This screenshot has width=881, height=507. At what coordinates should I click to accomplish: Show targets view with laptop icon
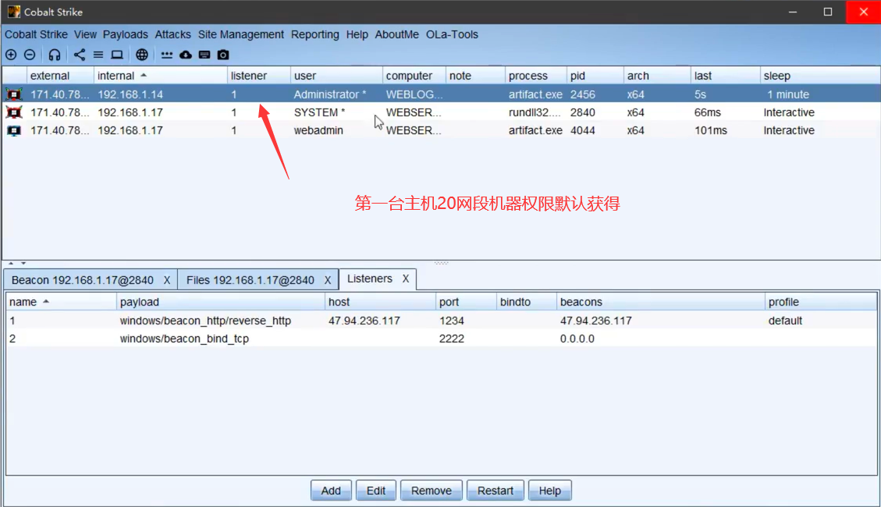pos(117,55)
